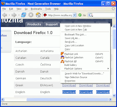Click the Forward arrow button
Image resolution: width=117 pixels, height=107 pixels.
[x=14, y=15]
